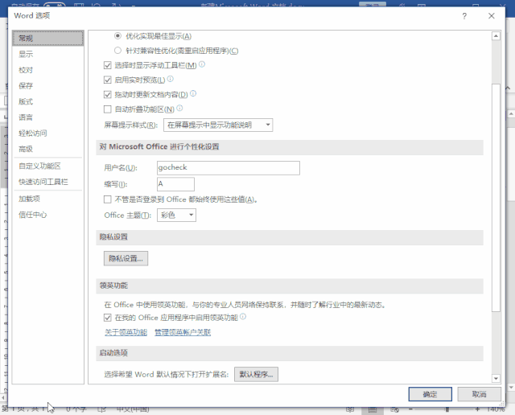Open 轻松访问 category in sidebar
Viewport: 515px width, 415px height.
pyautogui.click(x=48, y=133)
